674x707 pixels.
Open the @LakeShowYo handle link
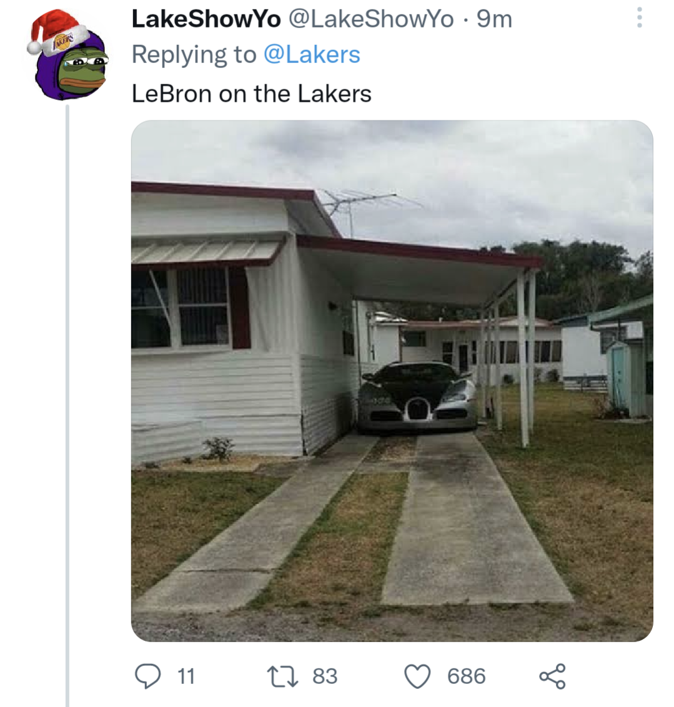370,19
